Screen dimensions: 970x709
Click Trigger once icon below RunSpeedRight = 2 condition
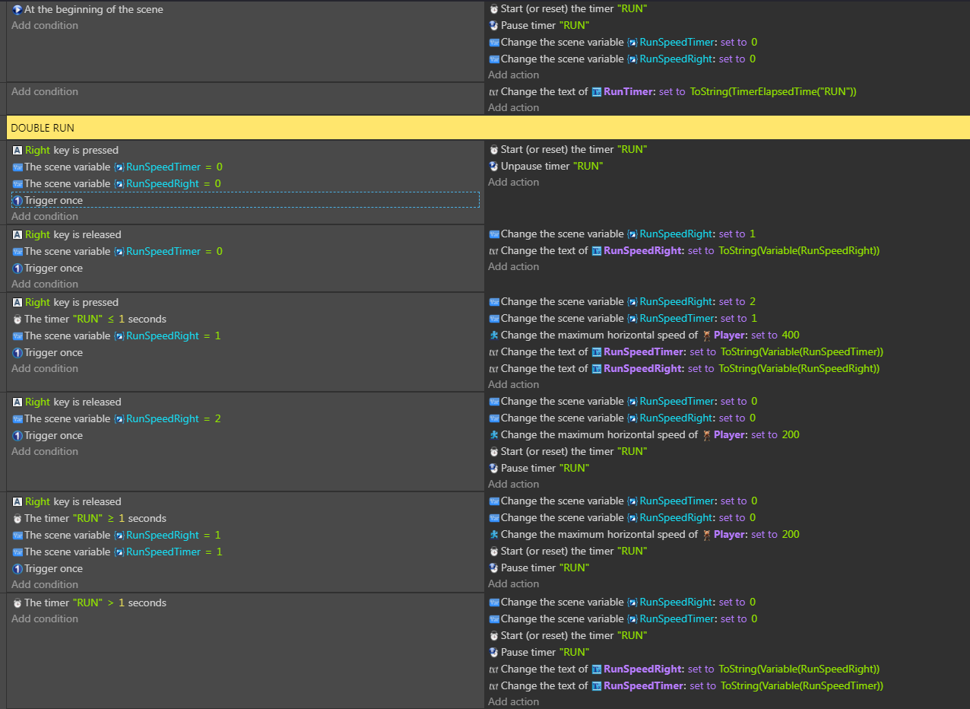click(17, 435)
